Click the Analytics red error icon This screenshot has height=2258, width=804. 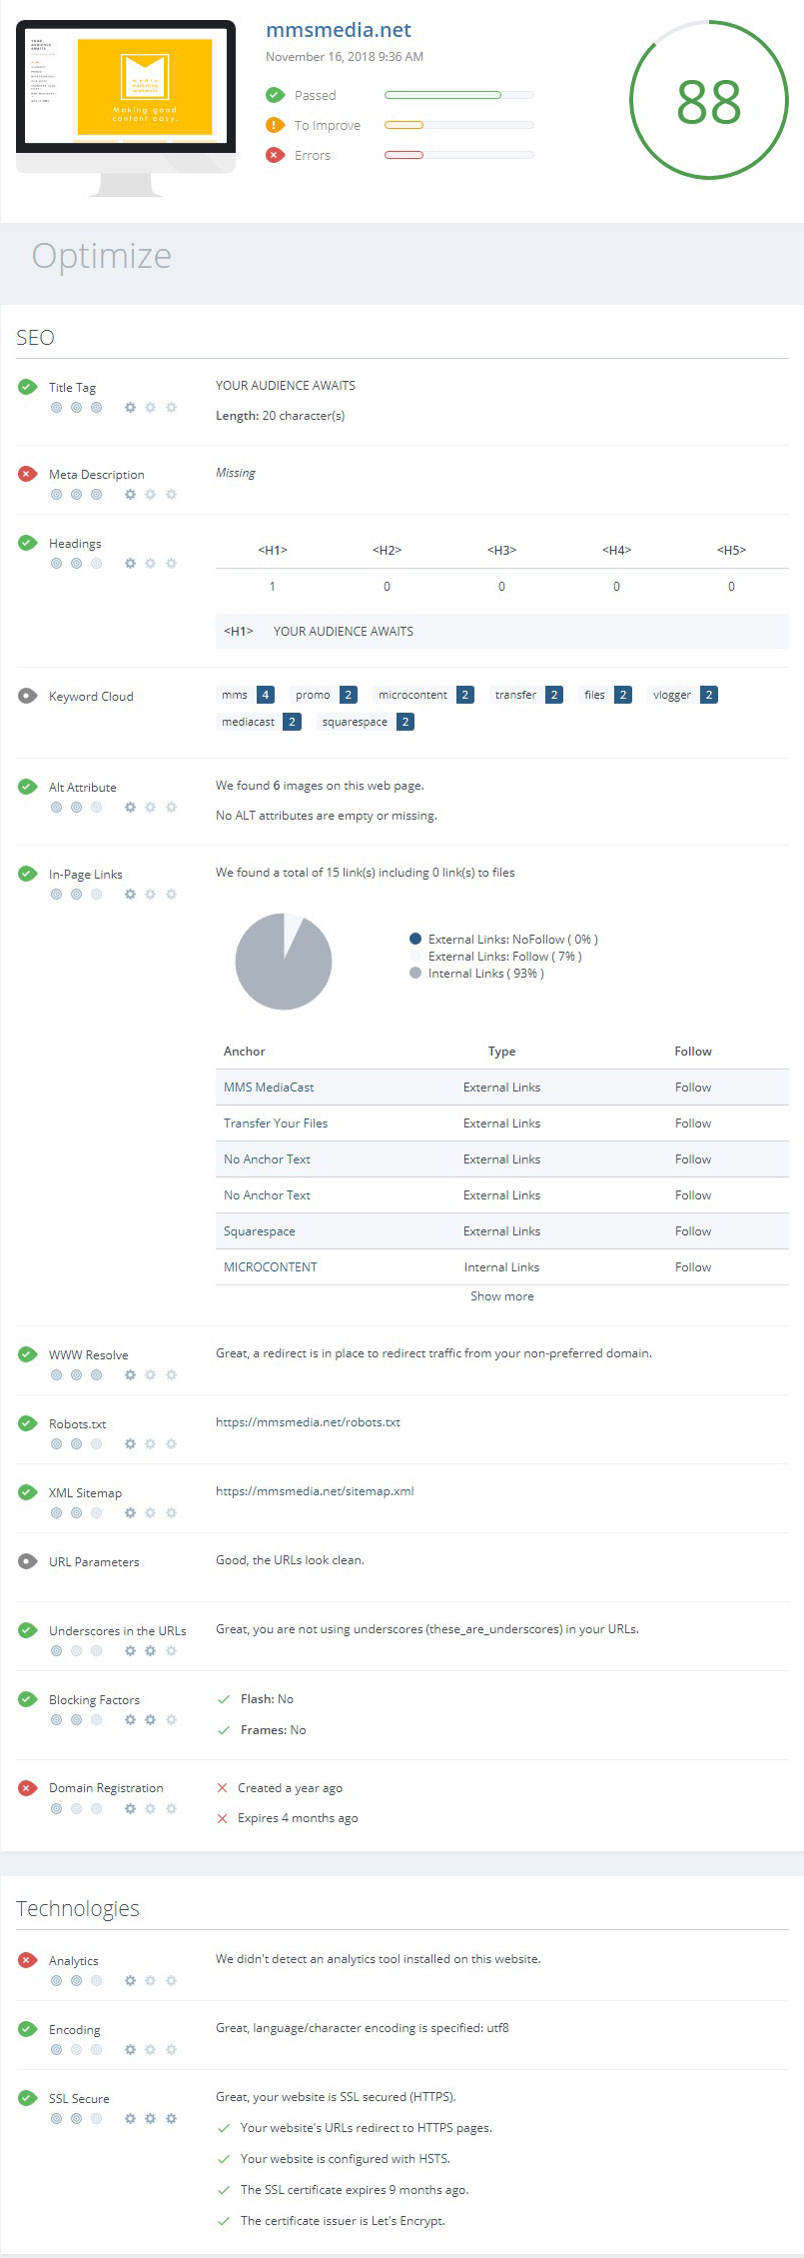coord(28,1960)
